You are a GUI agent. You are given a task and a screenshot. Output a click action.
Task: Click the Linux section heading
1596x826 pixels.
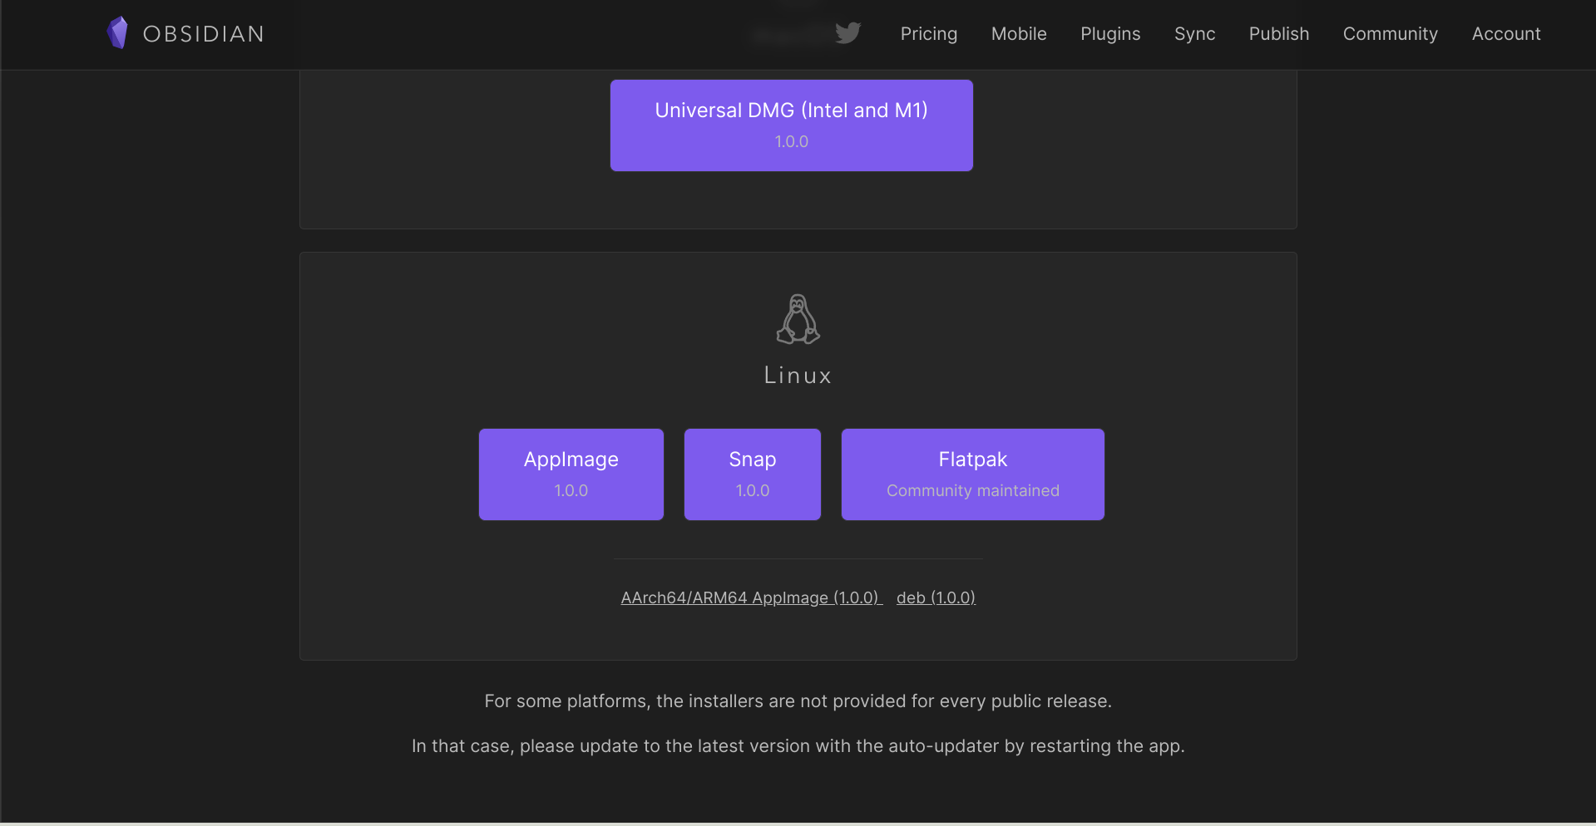tap(798, 376)
